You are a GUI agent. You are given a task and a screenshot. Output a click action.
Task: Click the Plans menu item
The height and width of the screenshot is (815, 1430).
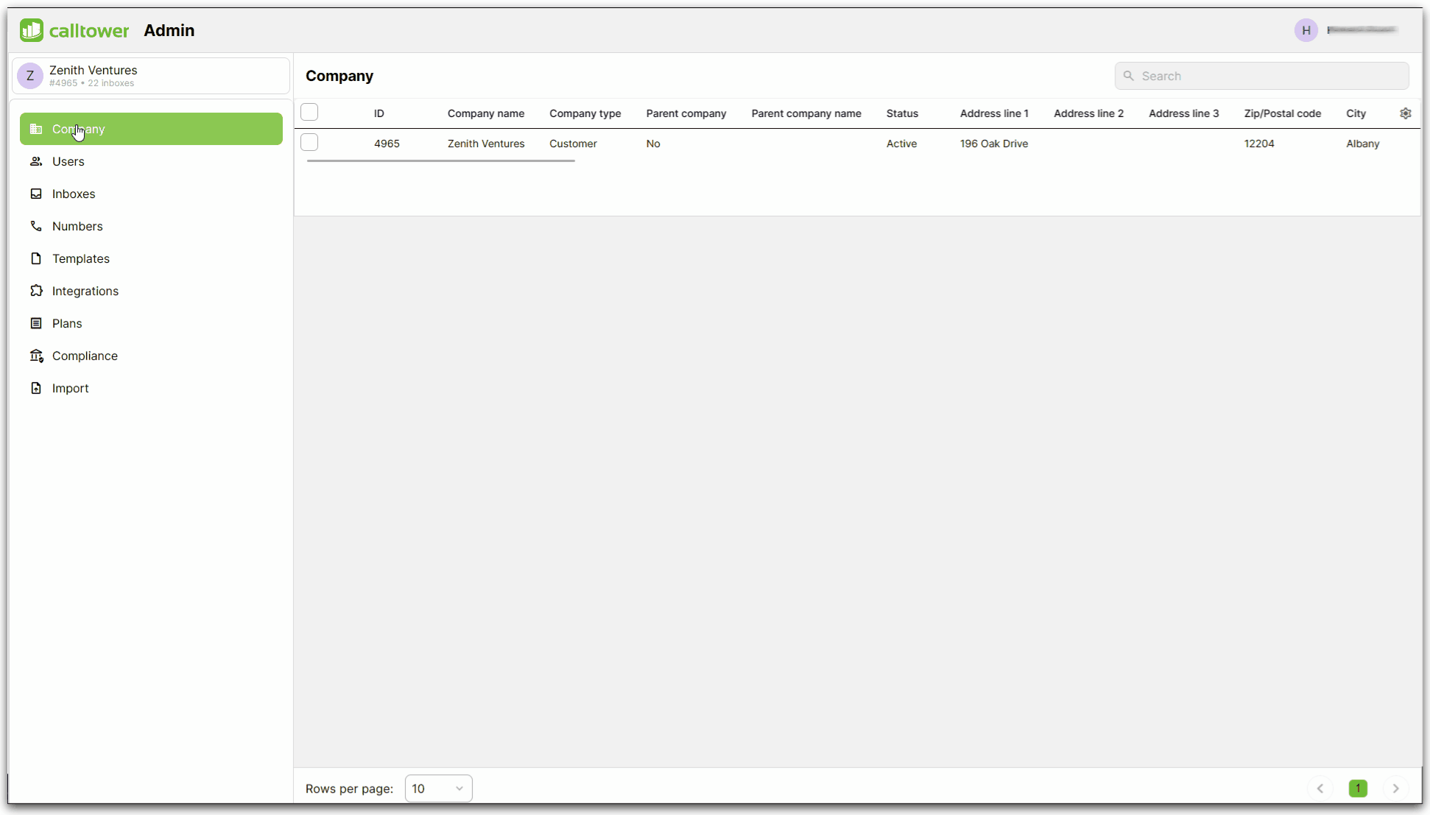coord(67,322)
